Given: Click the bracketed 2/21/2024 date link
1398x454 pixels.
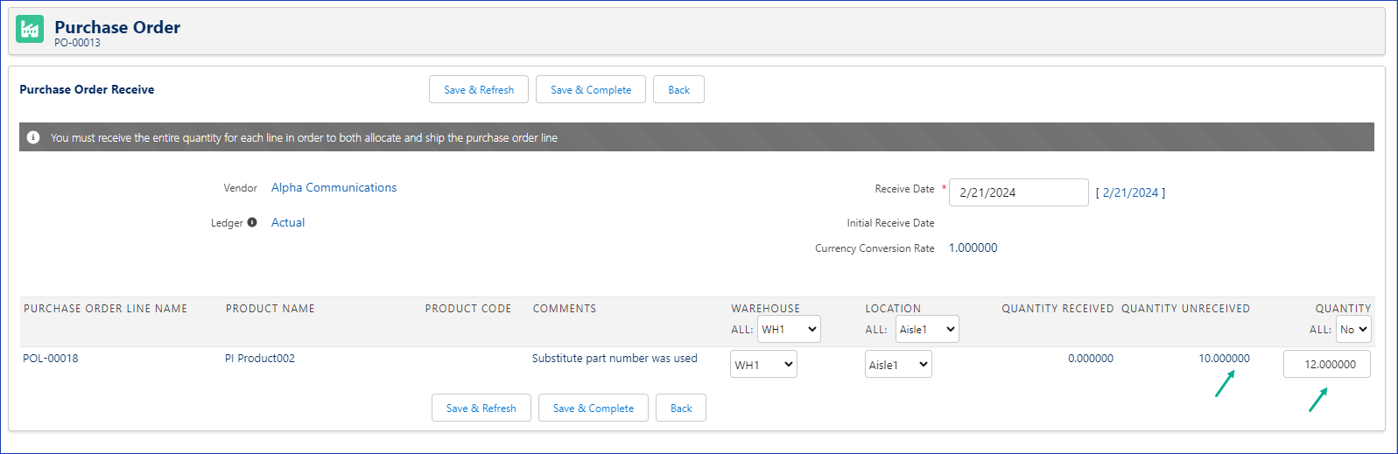Looking at the screenshot, I should [x=1130, y=192].
